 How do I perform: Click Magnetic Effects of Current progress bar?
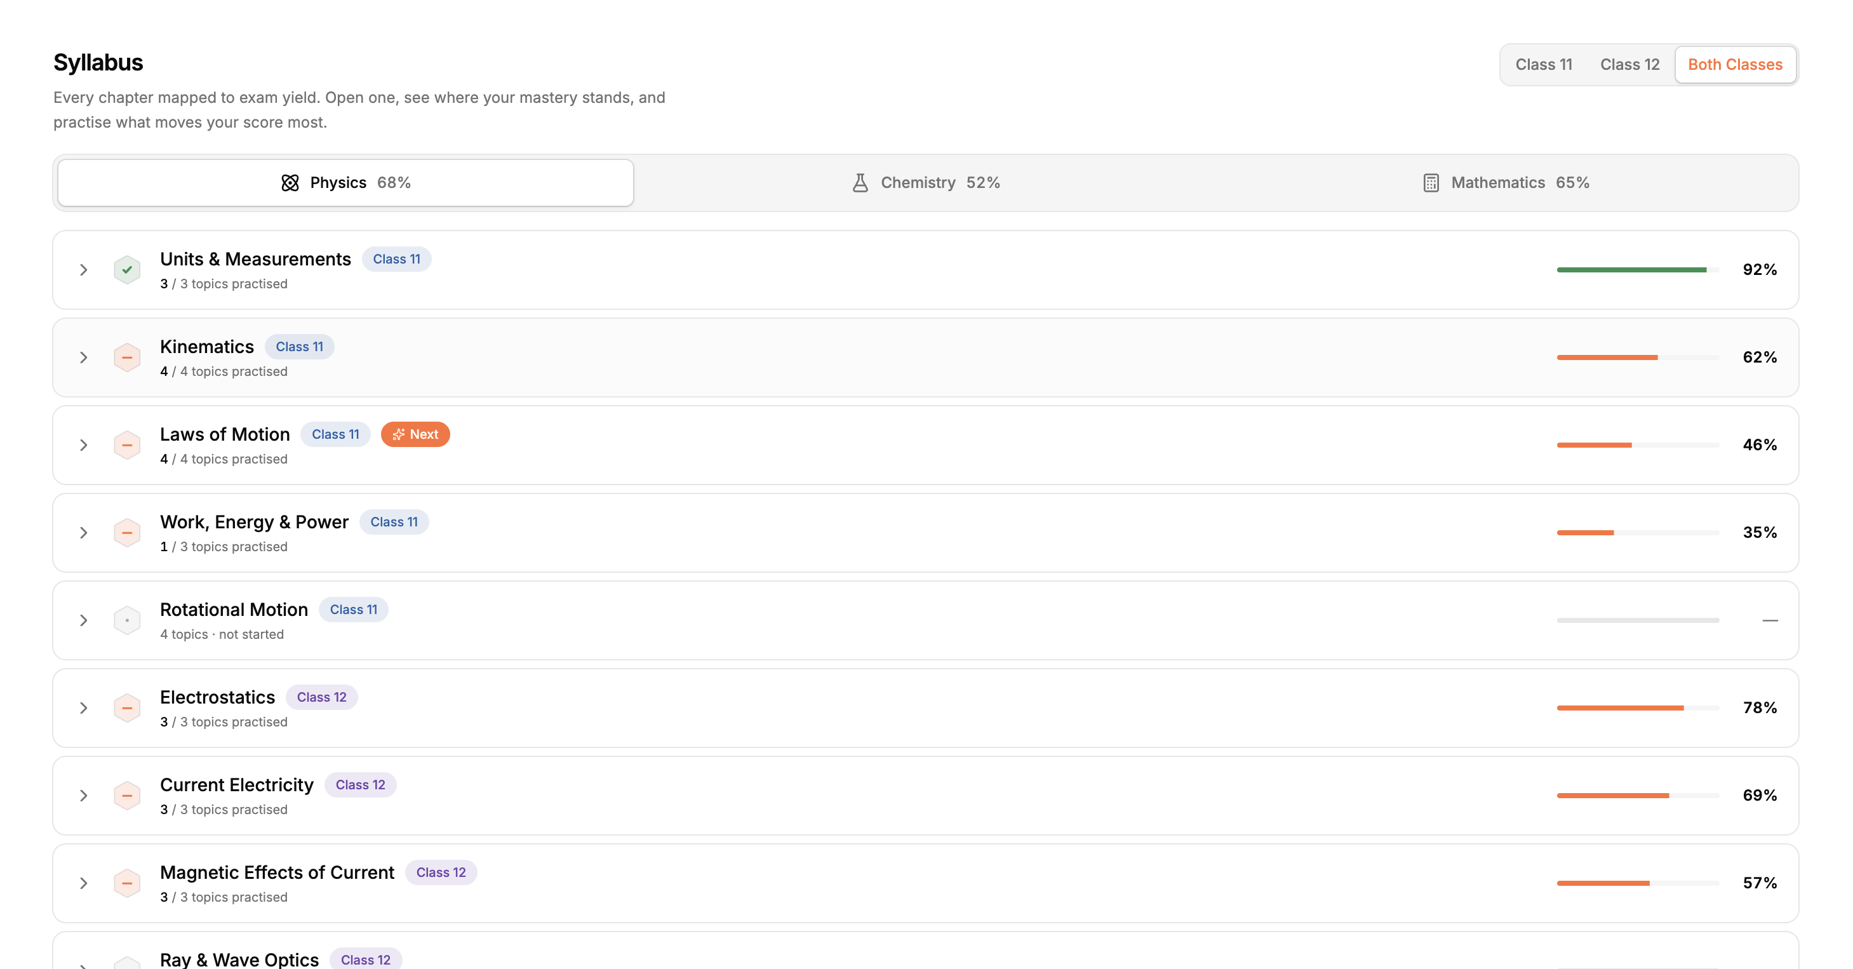click(1638, 883)
